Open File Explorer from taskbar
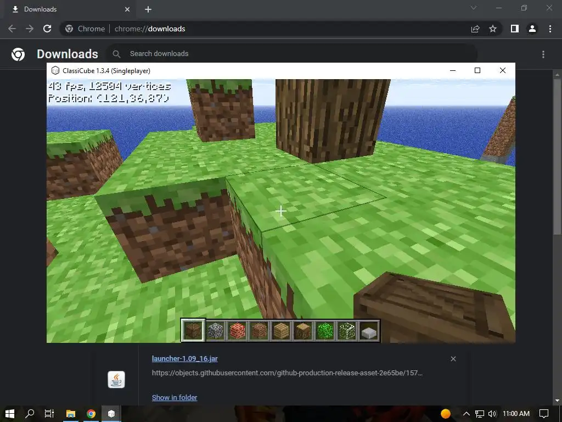 71,414
